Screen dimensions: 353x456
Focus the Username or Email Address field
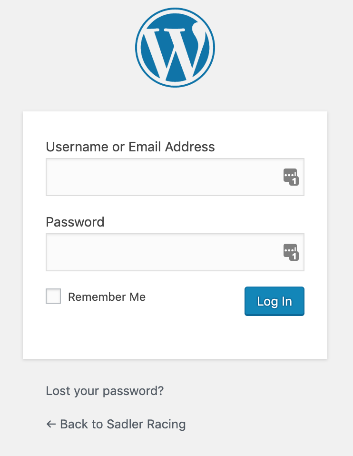point(162,177)
